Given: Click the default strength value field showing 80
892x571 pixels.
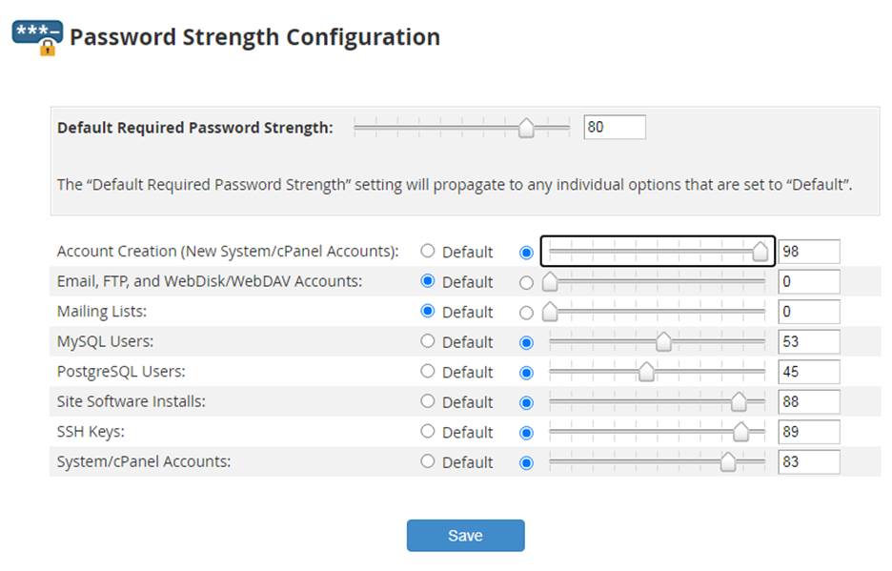Looking at the screenshot, I should [615, 126].
